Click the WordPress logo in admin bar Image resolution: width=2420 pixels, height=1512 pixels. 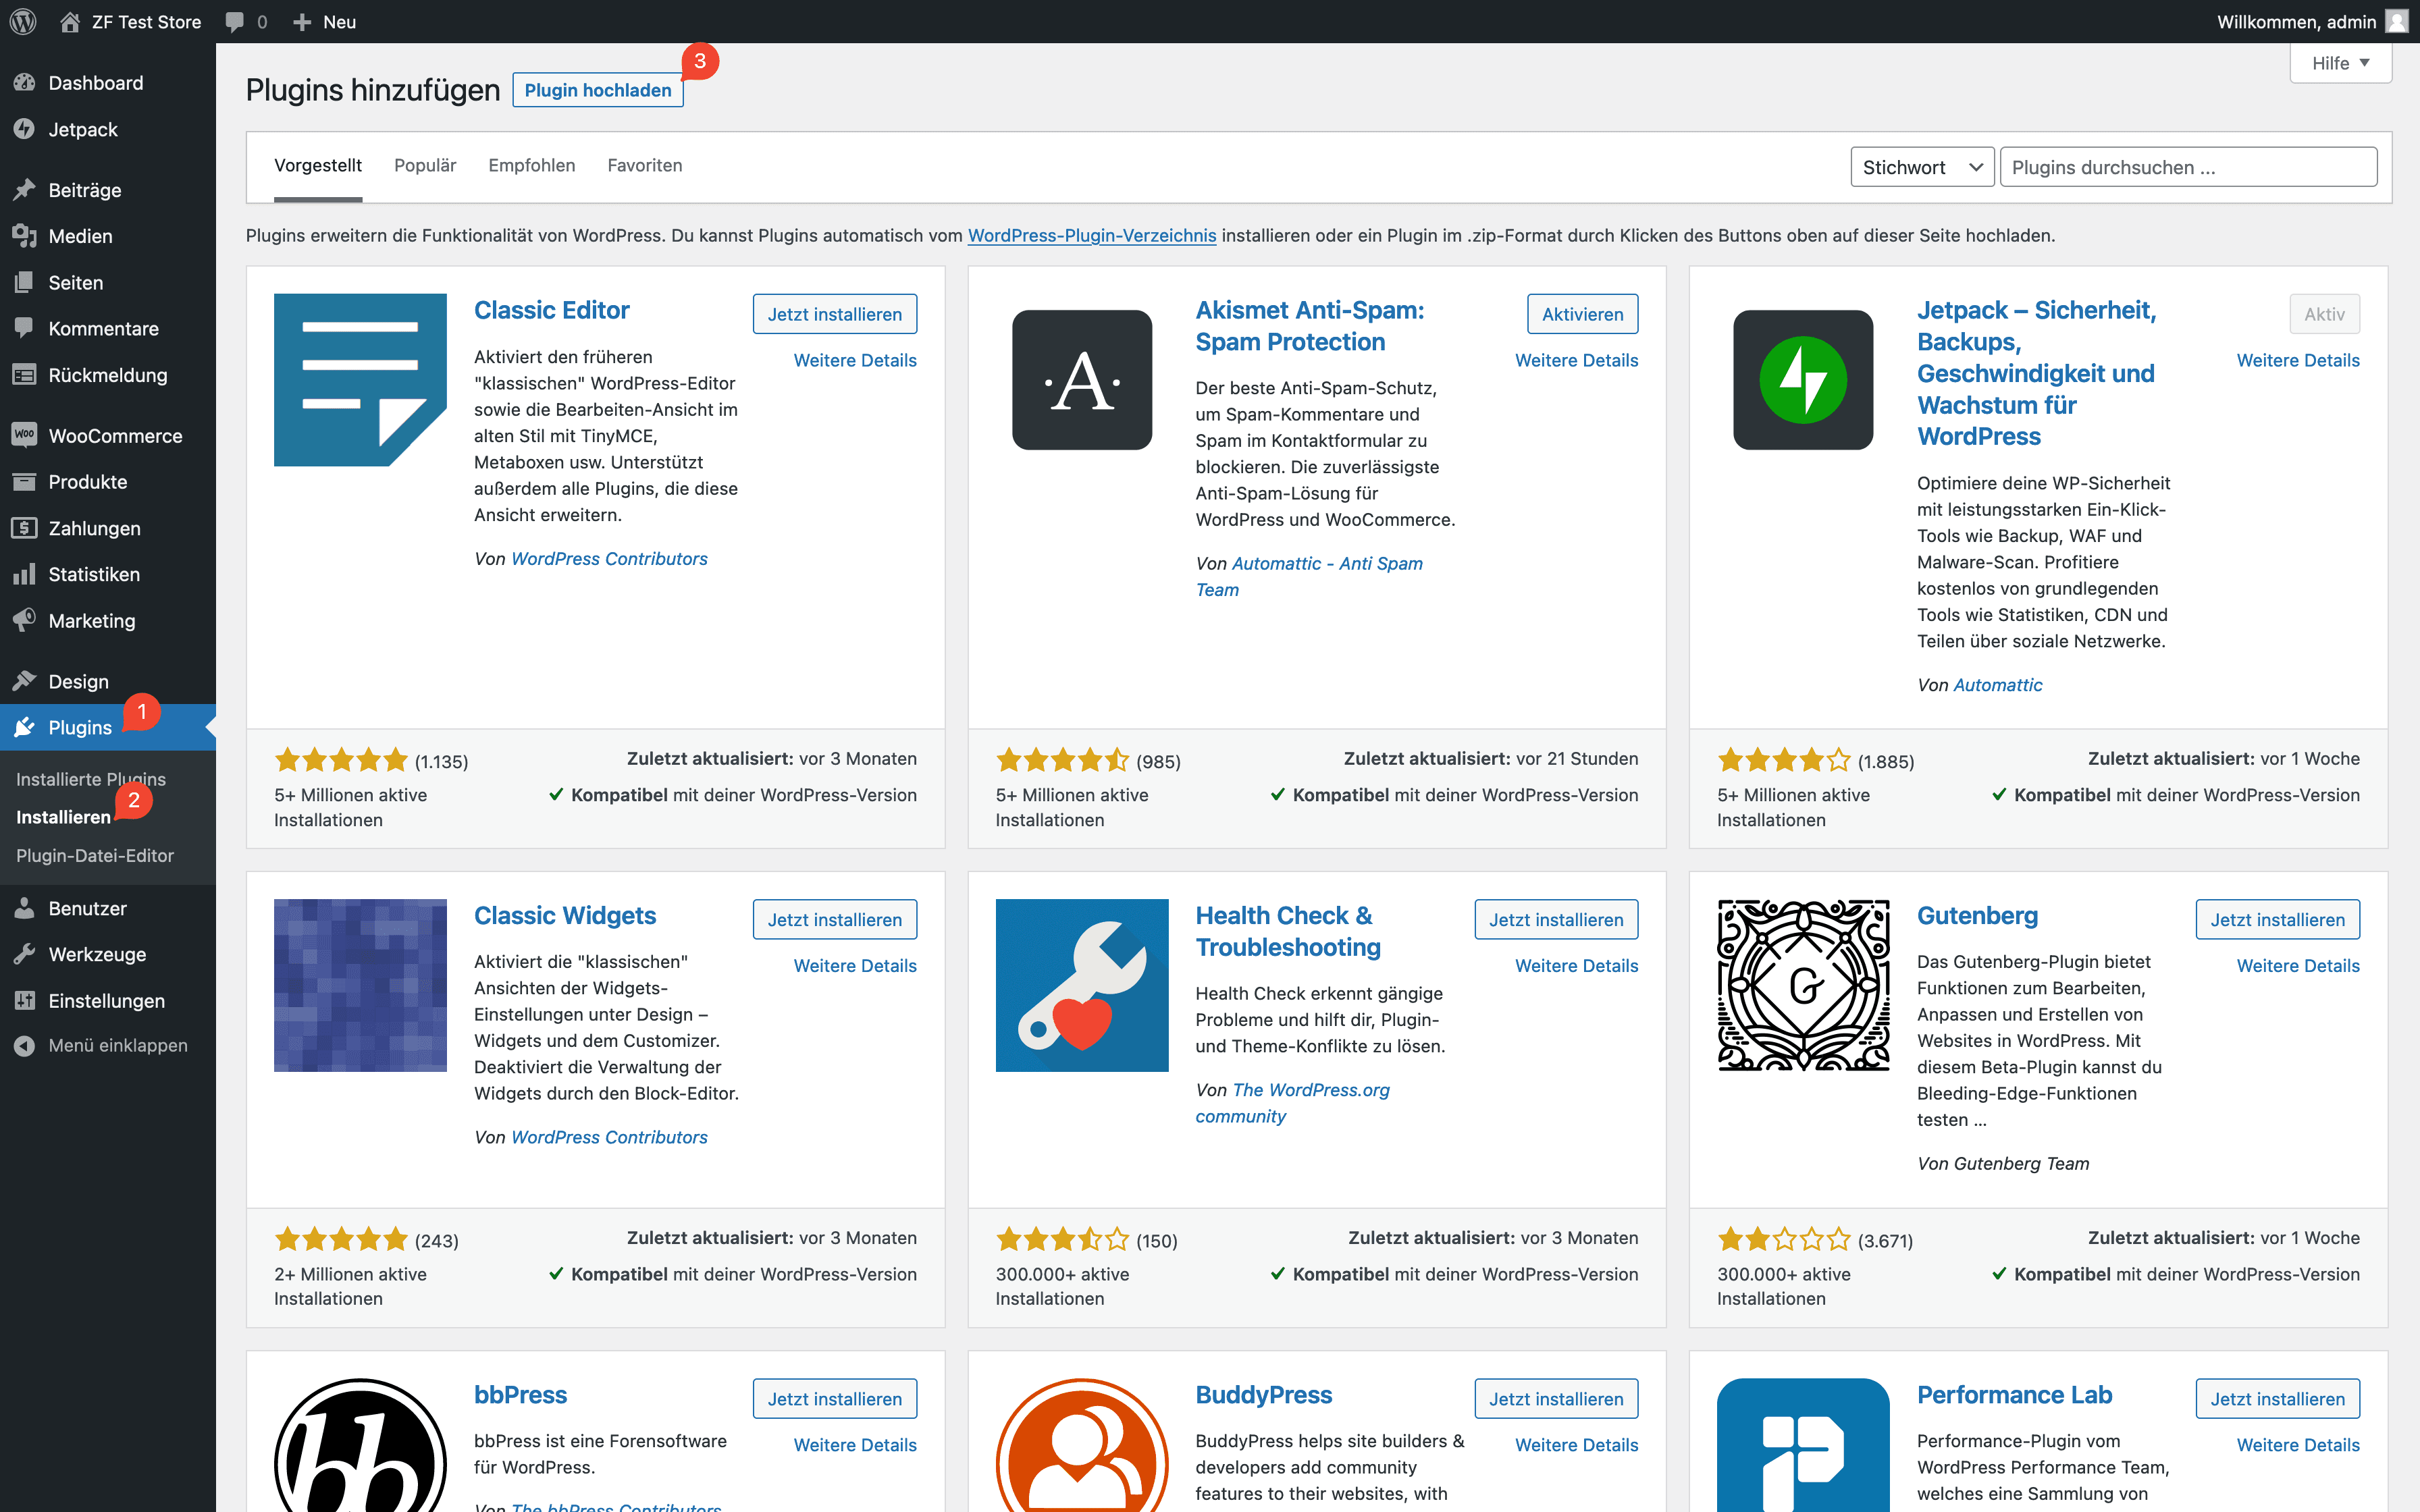point(23,21)
